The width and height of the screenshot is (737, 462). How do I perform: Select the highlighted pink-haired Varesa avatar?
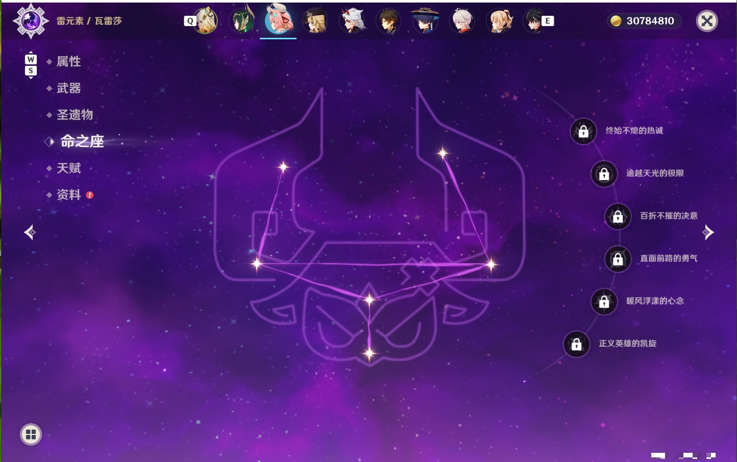click(x=278, y=19)
